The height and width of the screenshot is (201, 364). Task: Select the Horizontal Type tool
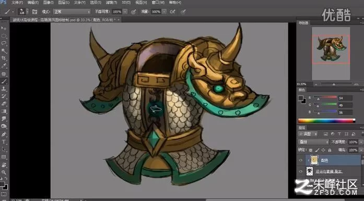click(x=4, y=142)
